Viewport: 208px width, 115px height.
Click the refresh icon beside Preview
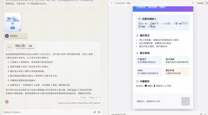(x=193, y=3)
